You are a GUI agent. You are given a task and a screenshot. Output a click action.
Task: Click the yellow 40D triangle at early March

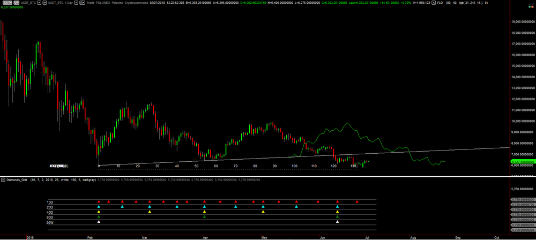(150, 212)
